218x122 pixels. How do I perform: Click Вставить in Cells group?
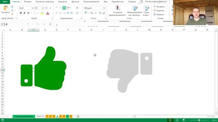[160, 7]
